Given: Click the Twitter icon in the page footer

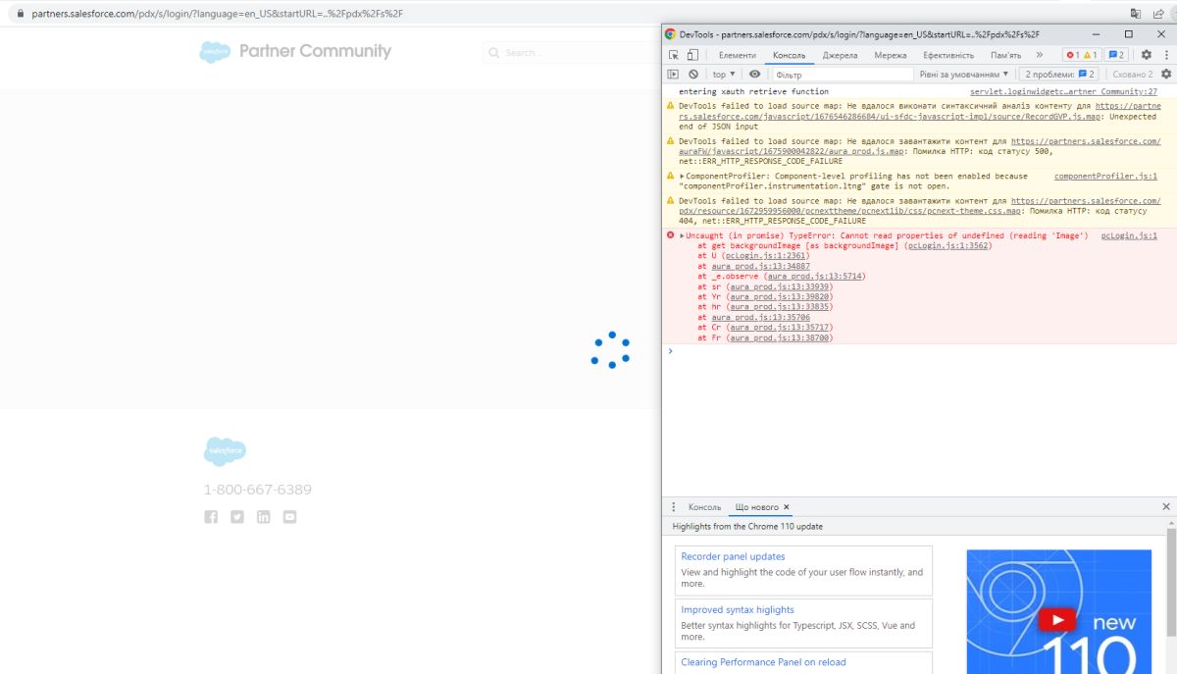Looking at the screenshot, I should (x=237, y=517).
